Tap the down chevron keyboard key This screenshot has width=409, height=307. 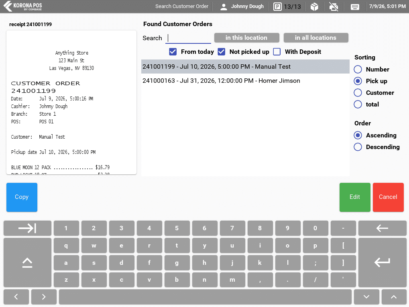point(366,297)
